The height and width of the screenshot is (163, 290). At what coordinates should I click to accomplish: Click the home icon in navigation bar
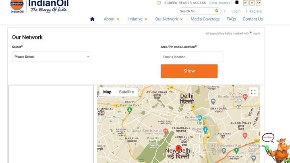92,19
